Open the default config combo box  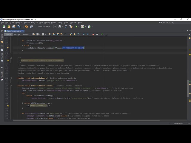coord(47,27)
